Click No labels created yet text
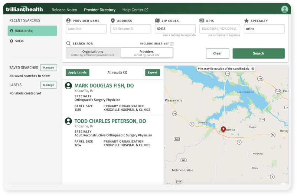 click(x=25, y=93)
